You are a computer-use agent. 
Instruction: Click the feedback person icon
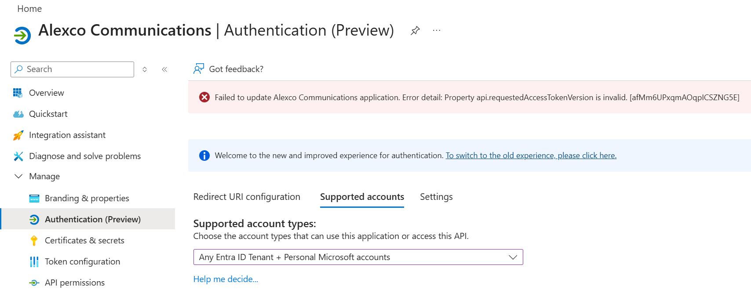[x=199, y=69]
